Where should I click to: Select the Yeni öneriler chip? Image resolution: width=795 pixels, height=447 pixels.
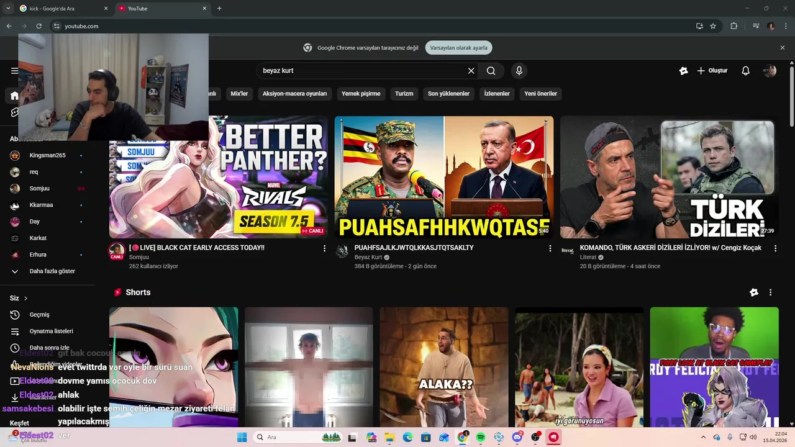[540, 94]
